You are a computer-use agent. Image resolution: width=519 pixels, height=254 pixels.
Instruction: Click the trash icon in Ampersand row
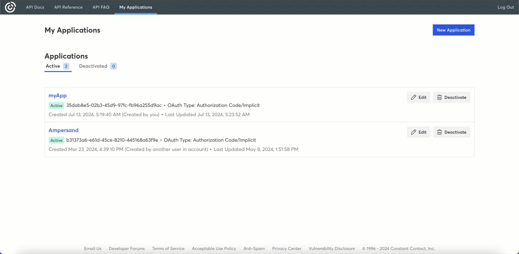pos(439,132)
